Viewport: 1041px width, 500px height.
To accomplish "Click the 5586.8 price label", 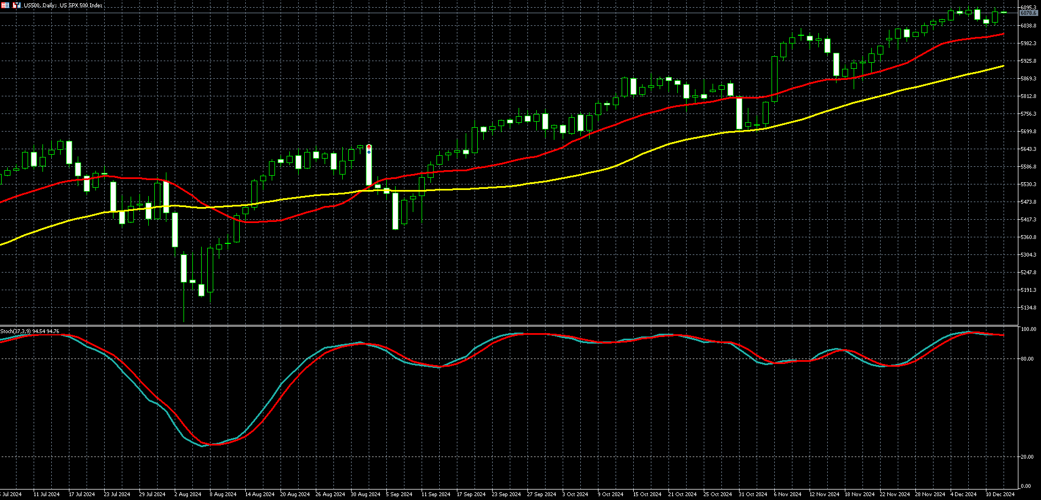I will (1028, 167).
